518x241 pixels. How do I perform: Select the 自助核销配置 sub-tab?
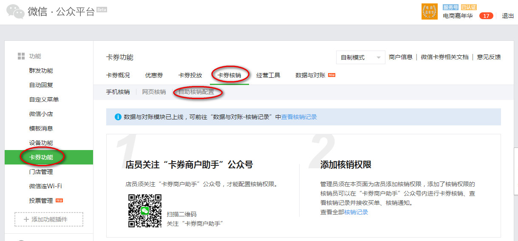pos(196,92)
